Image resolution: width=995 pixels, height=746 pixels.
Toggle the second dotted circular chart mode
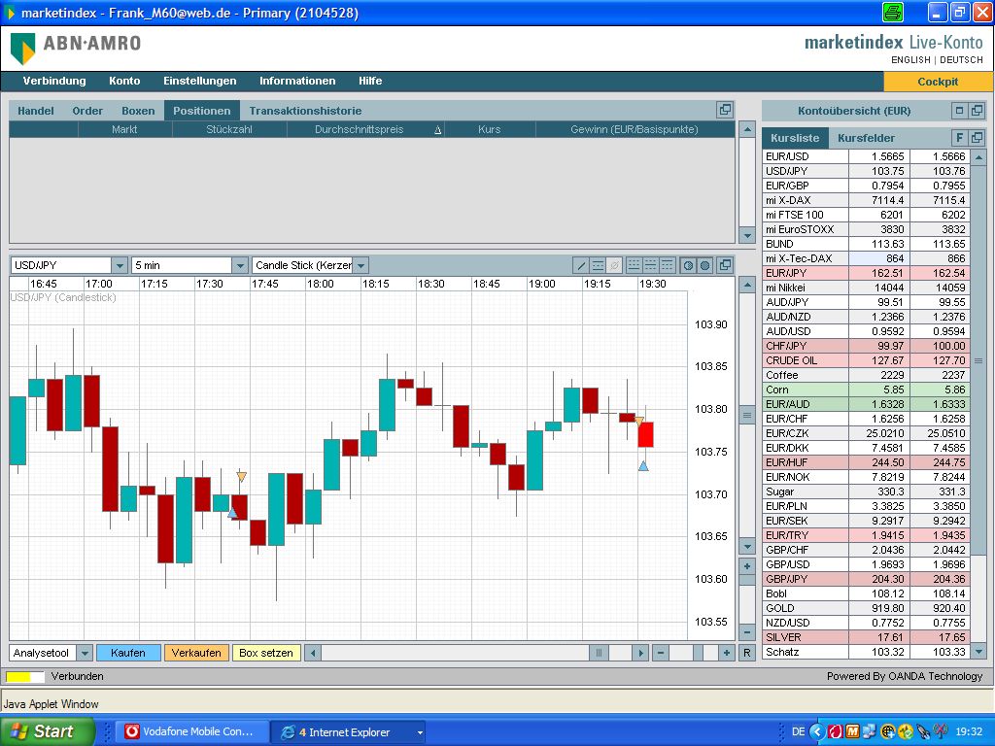[705, 265]
